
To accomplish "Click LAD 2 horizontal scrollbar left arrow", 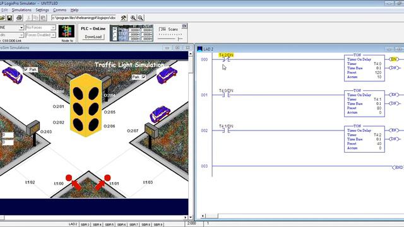I will tap(203, 216).
